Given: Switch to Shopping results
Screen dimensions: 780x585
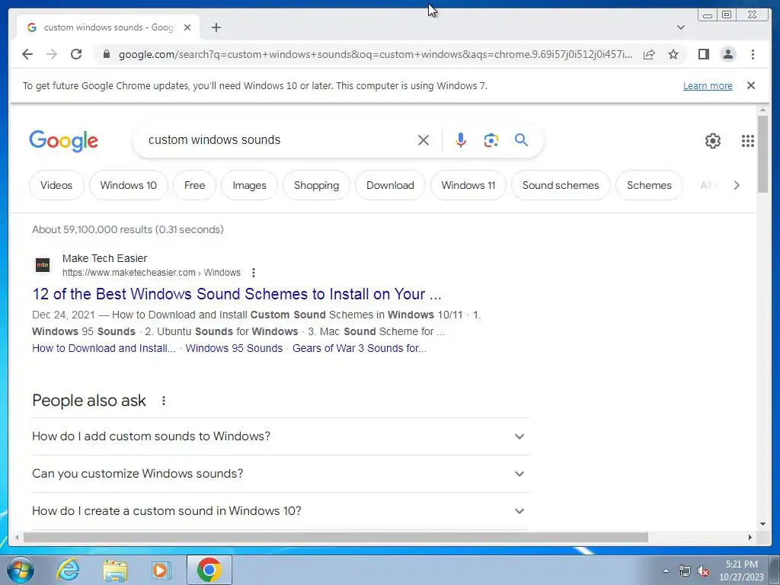Looking at the screenshot, I should pos(316,185).
